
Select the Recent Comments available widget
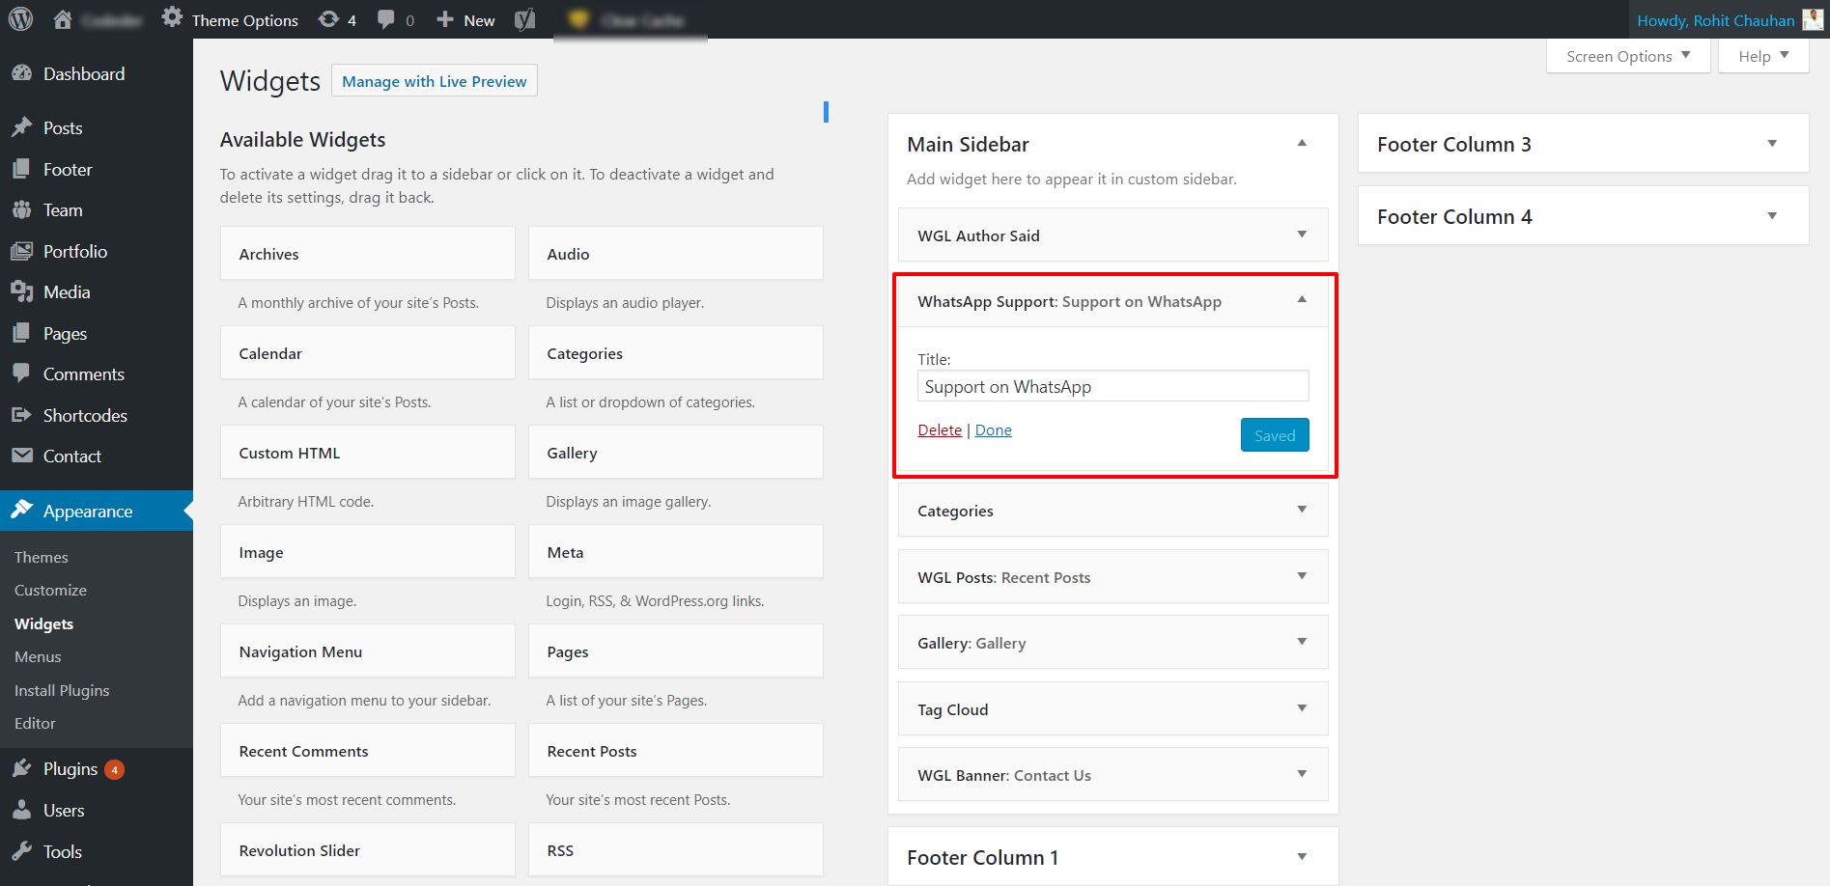[368, 751]
